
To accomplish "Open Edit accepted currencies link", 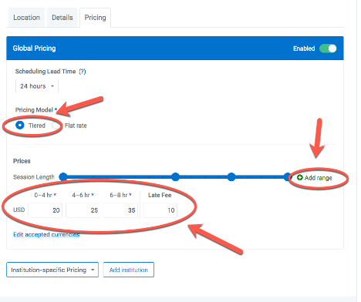I will 46,234.
